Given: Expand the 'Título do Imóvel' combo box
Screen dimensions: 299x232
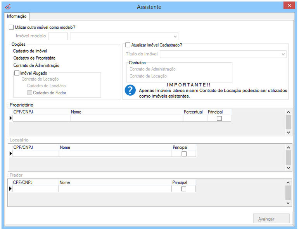Looking at the screenshot, I should coord(283,54).
